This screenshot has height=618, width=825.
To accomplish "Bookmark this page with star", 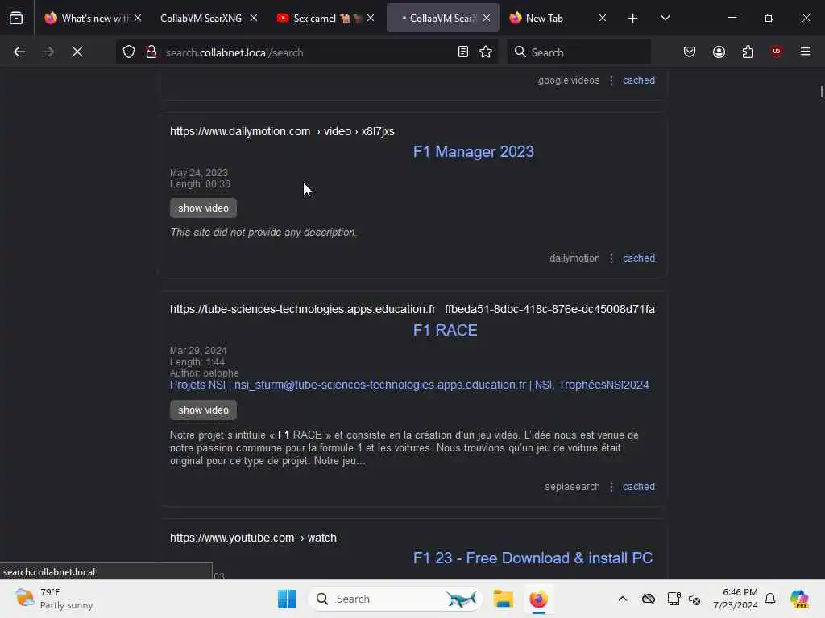I will 486,51.
